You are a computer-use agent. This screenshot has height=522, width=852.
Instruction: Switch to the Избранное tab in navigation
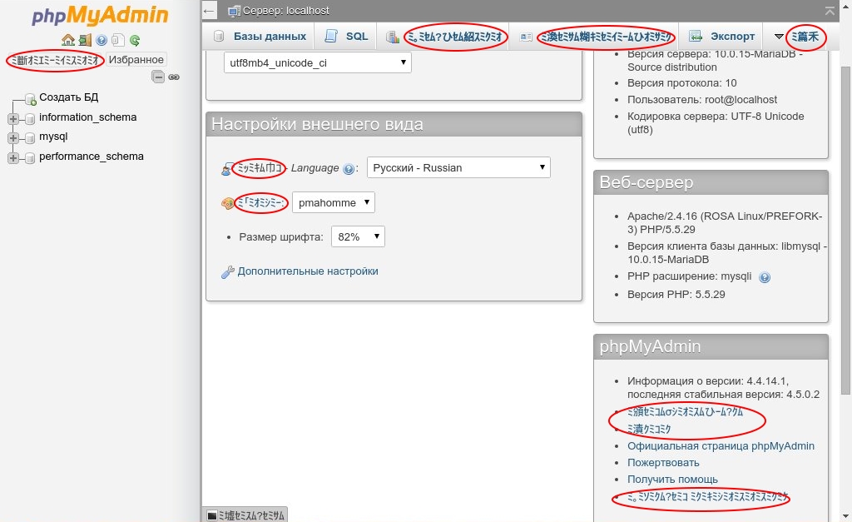[136, 59]
